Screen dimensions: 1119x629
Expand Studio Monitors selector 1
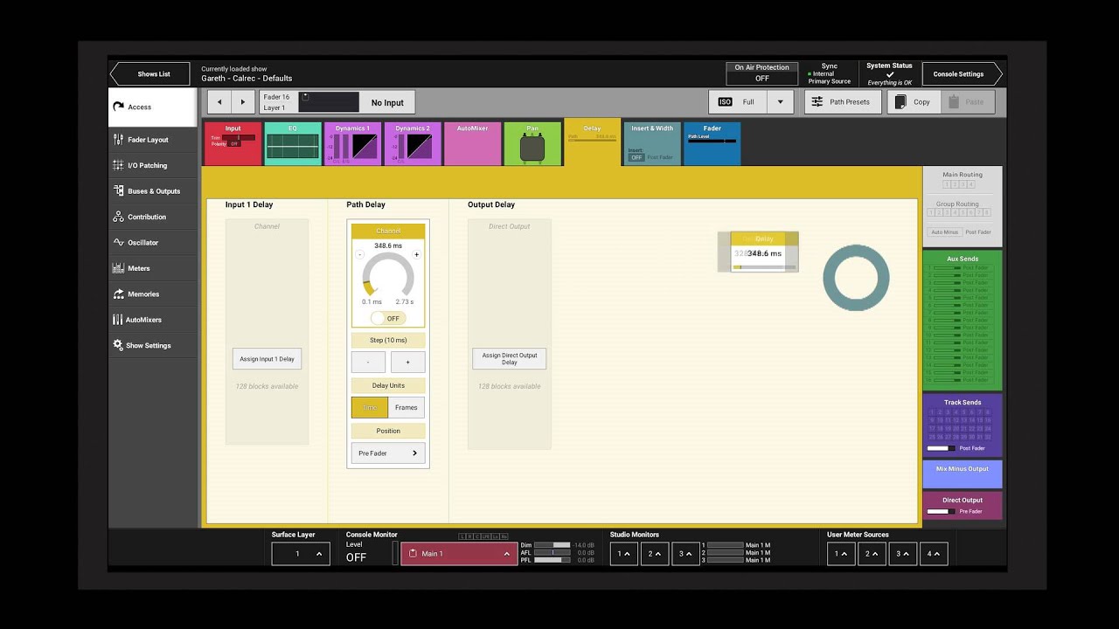click(623, 554)
